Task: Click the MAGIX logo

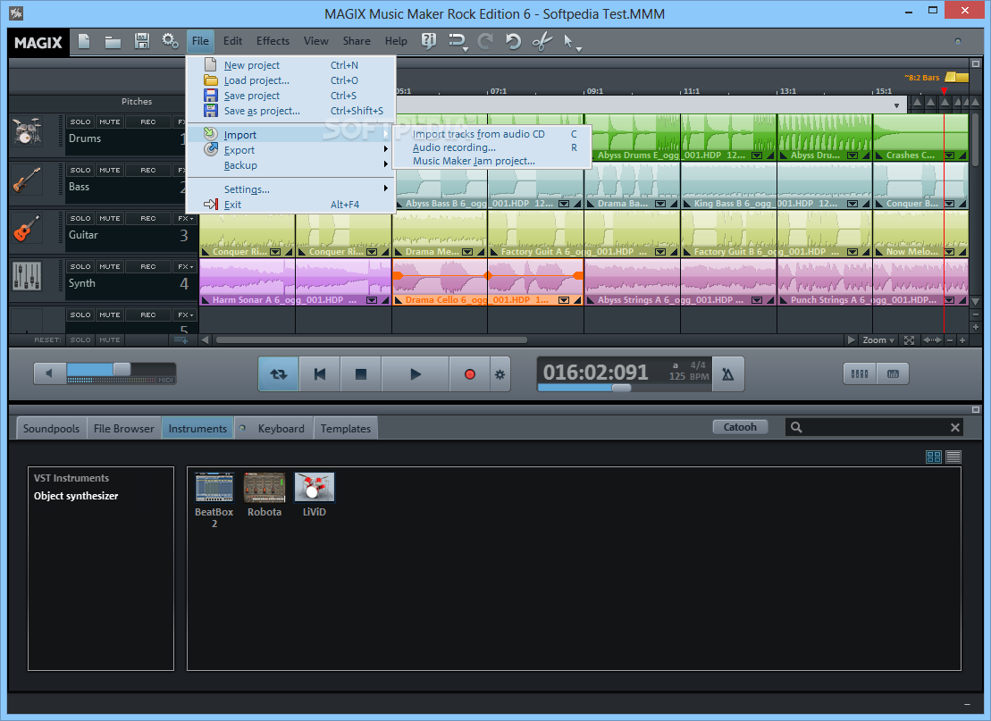Action: tap(38, 42)
